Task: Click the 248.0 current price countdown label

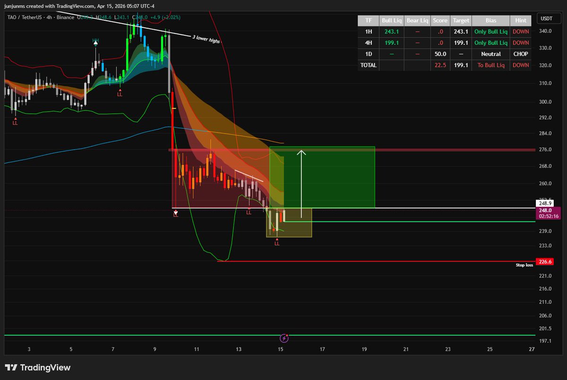Action: [547, 214]
